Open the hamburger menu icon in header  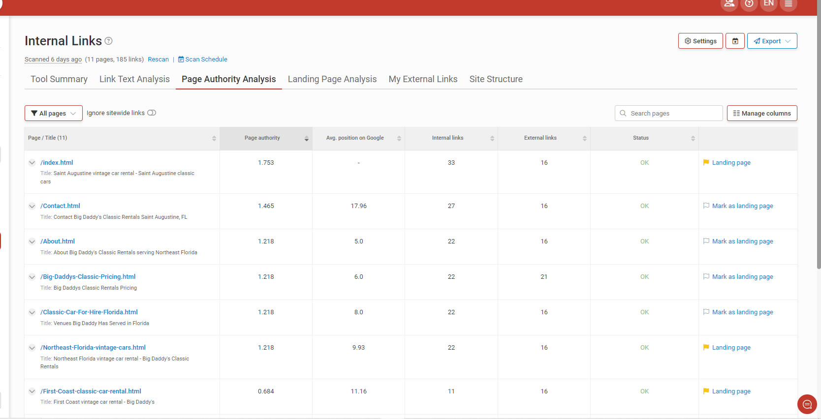point(788,3)
